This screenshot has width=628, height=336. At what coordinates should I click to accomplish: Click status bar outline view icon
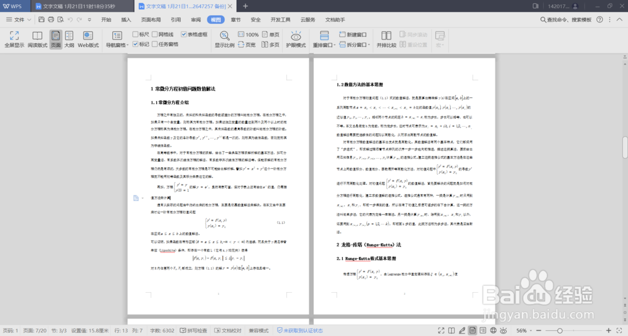pyautogui.click(x=482, y=330)
